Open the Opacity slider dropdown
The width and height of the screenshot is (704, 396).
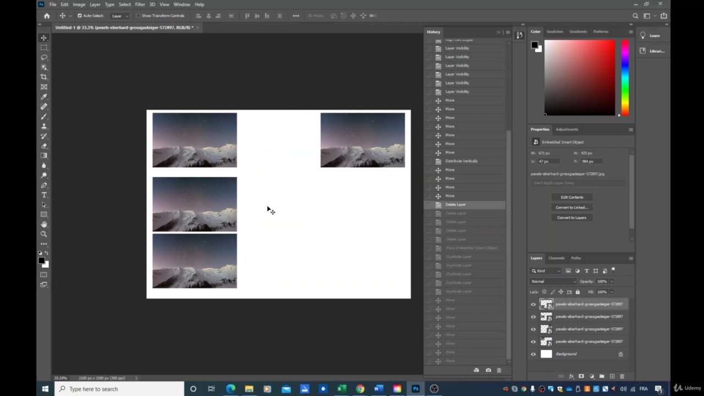(612, 282)
